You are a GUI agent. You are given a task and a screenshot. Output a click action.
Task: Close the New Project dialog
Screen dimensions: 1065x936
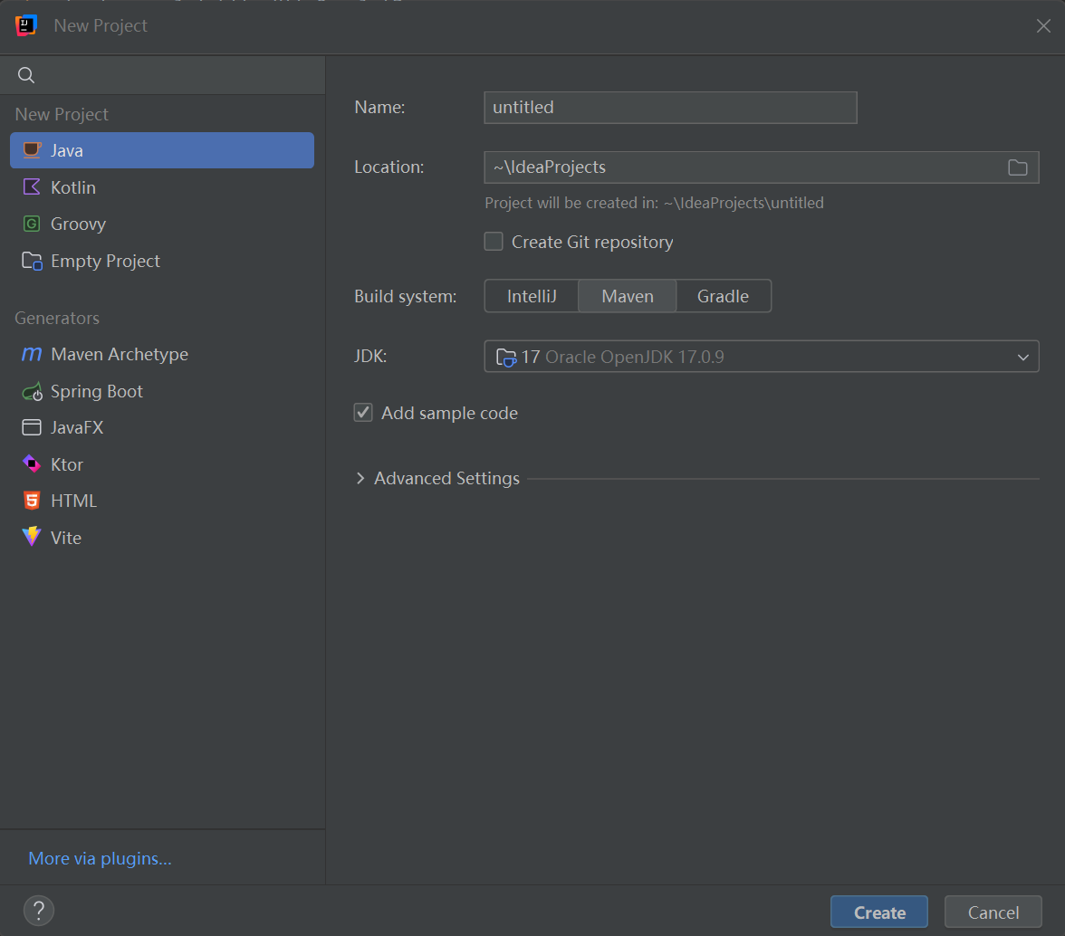click(1043, 25)
